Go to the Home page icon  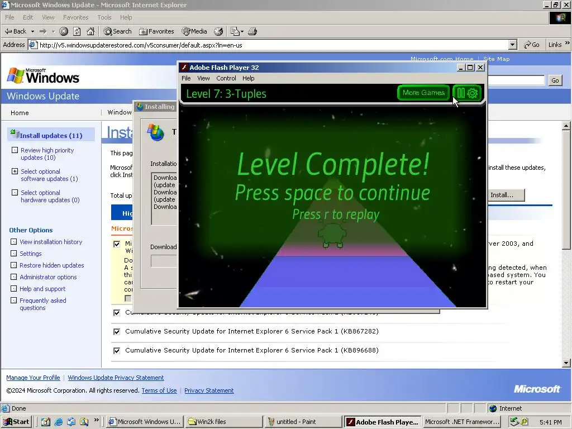(90, 31)
